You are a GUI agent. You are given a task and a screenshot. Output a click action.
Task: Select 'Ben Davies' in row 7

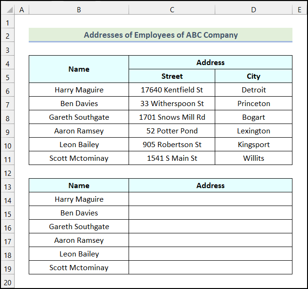[x=79, y=103]
